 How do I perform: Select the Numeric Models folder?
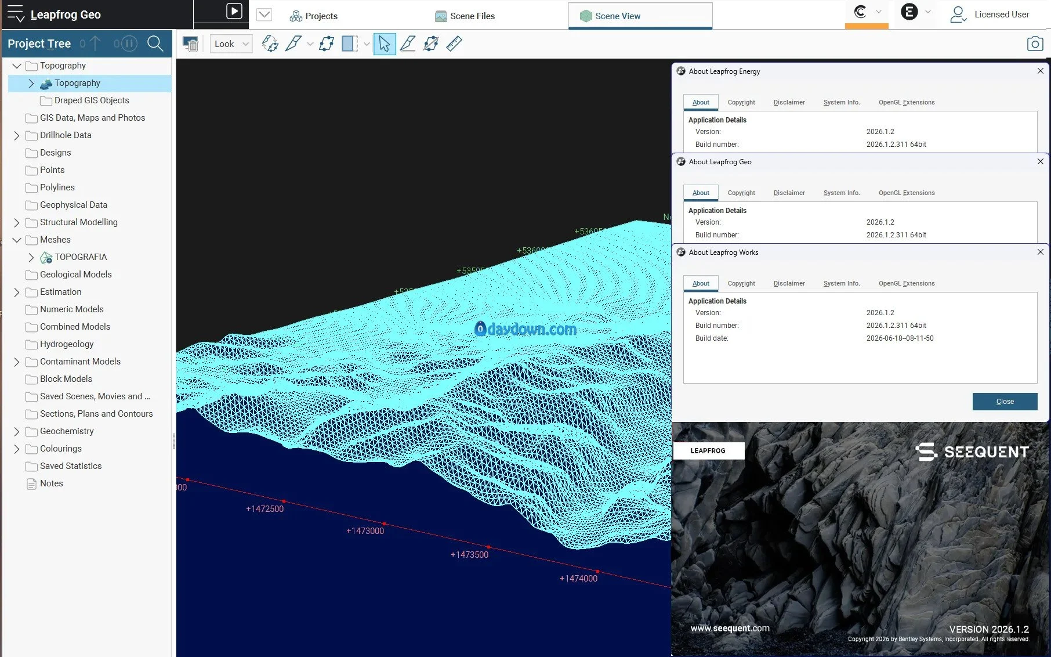pos(64,309)
